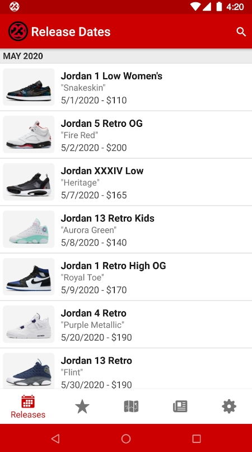This screenshot has height=452, width=252.
Task: Open the settings gear tab
Action: point(229,407)
